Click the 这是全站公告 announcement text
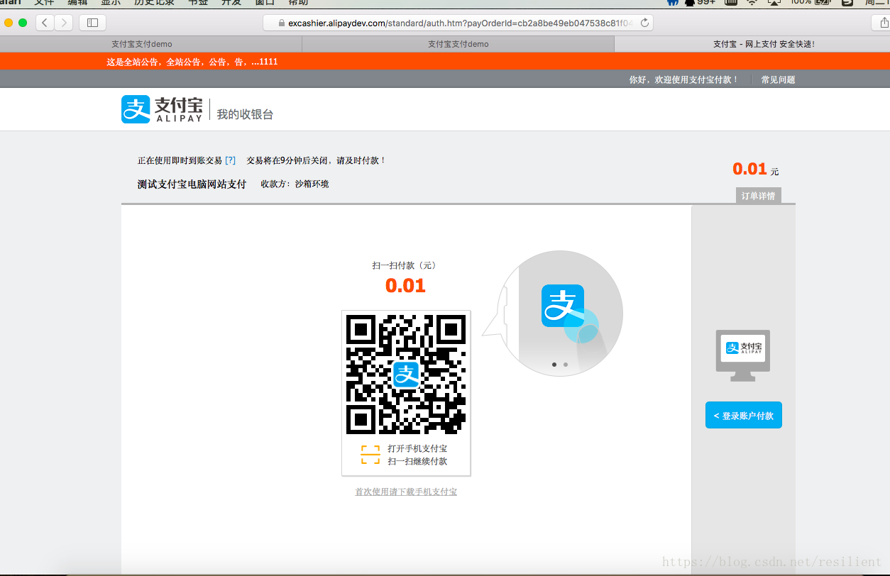890x576 pixels. click(x=192, y=62)
